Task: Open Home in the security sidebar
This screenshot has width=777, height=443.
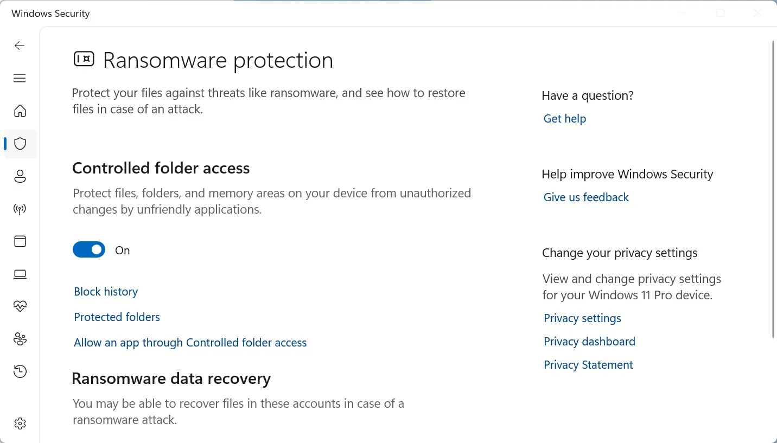Action: point(20,111)
